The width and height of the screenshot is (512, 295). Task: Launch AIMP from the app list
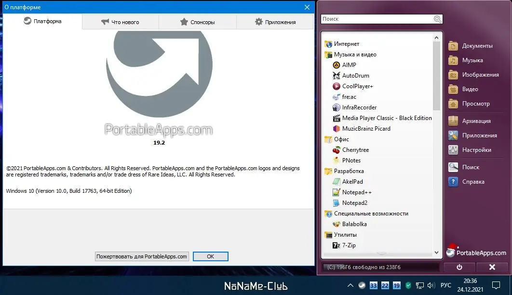coord(345,65)
